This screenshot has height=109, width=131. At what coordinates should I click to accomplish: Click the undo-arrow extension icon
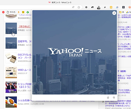92,7
